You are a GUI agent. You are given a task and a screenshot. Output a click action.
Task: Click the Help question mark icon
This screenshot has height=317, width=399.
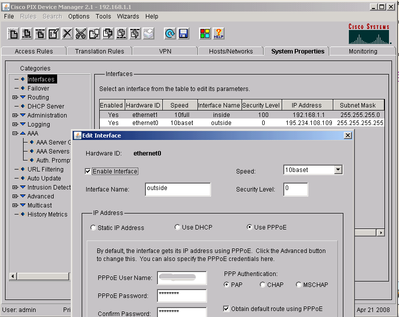[219, 33]
